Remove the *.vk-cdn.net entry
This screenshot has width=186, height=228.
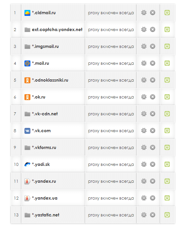(153, 114)
